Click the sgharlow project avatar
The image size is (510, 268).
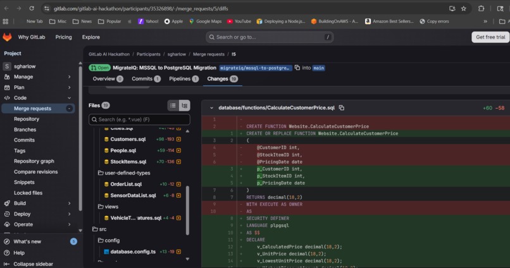click(7, 66)
